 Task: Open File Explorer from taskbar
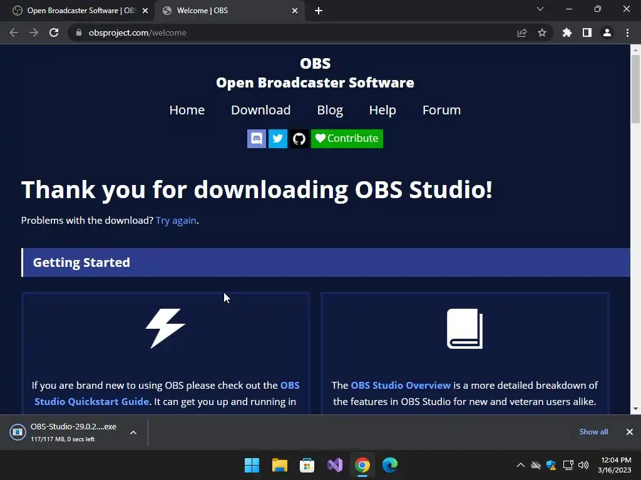click(280, 465)
